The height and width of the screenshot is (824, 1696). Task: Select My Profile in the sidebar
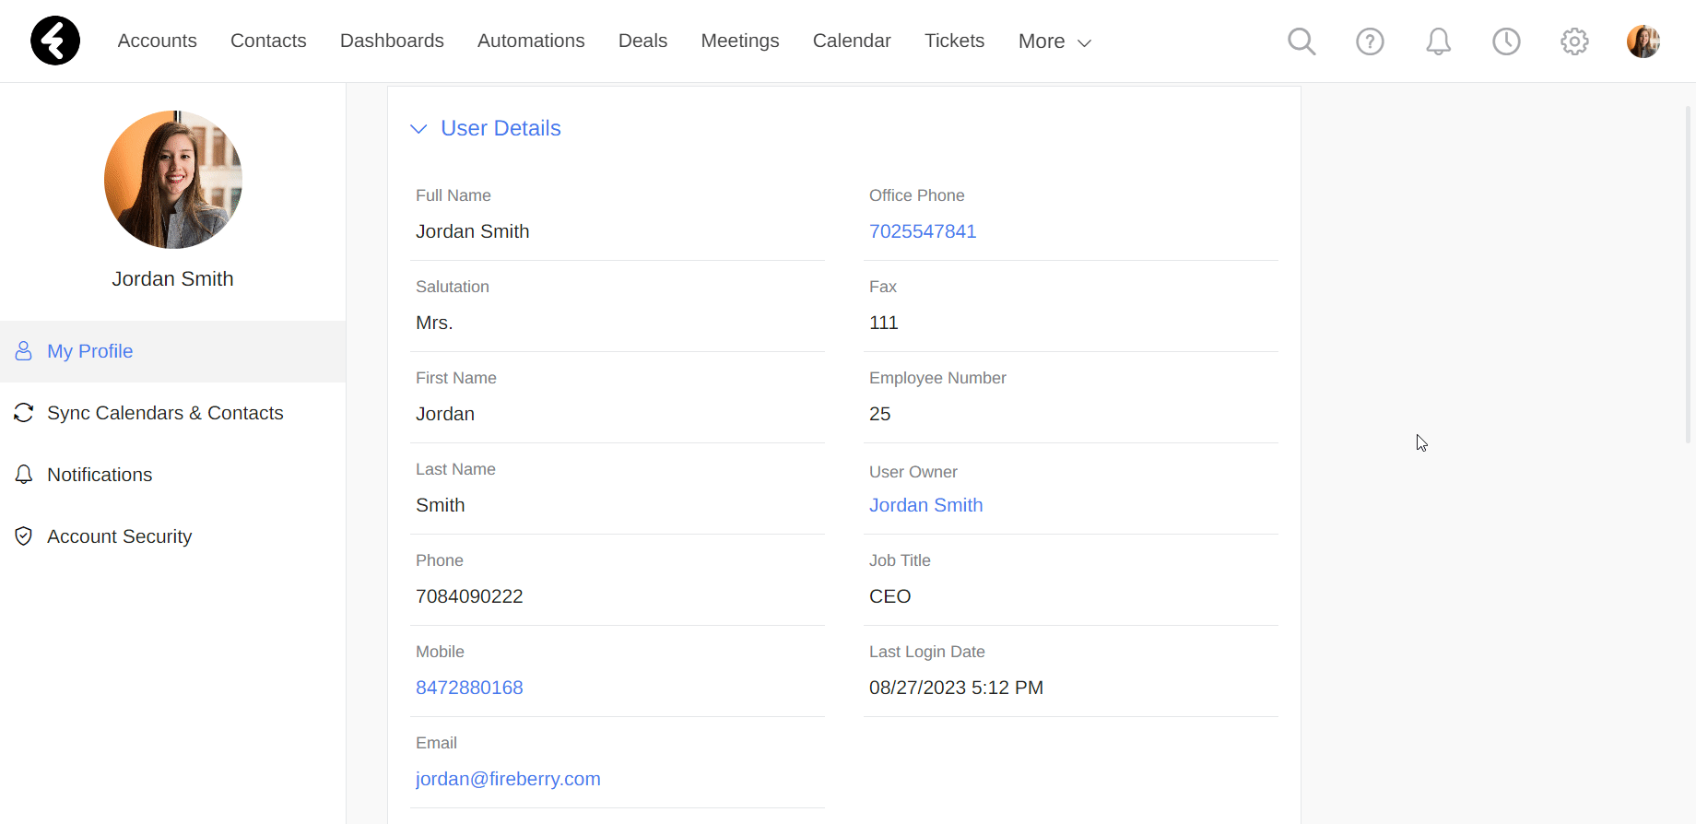tap(172, 351)
